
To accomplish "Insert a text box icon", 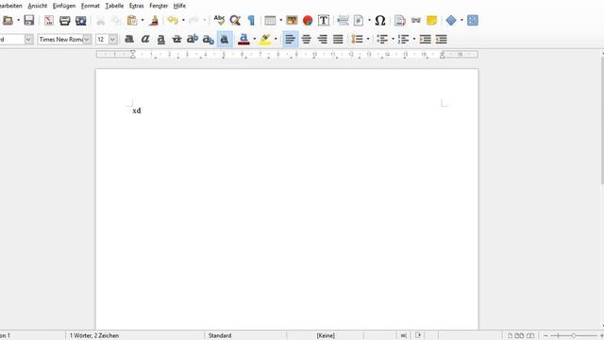I will (324, 21).
